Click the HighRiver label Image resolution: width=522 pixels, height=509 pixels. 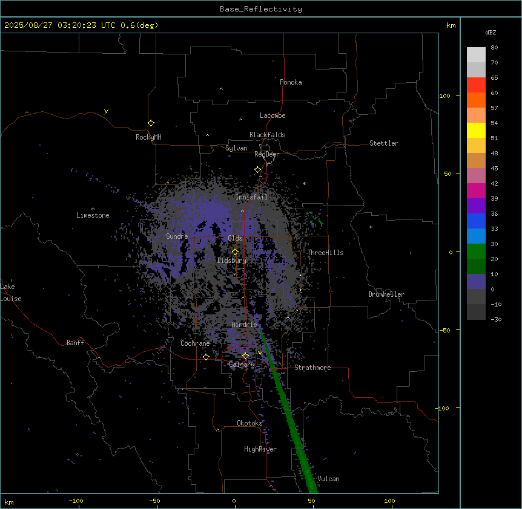coord(260,449)
